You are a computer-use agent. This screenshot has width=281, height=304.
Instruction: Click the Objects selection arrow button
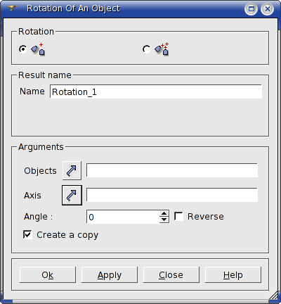click(x=72, y=170)
